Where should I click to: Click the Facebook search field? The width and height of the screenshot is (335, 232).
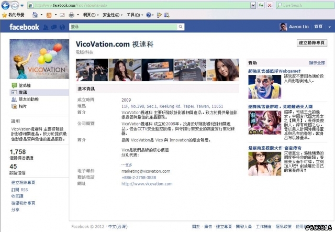tap(124, 27)
